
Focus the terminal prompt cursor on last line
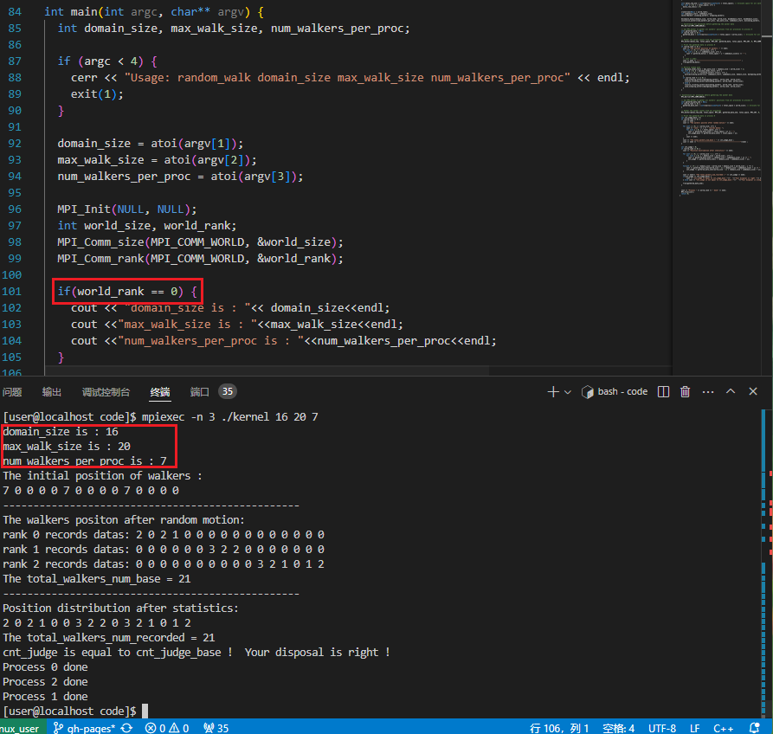(145, 711)
